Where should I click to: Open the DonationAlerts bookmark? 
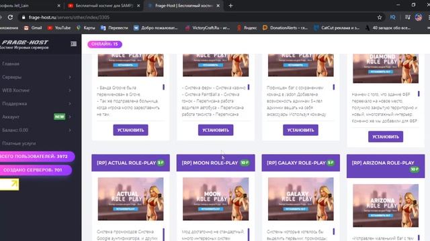pos(285,28)
